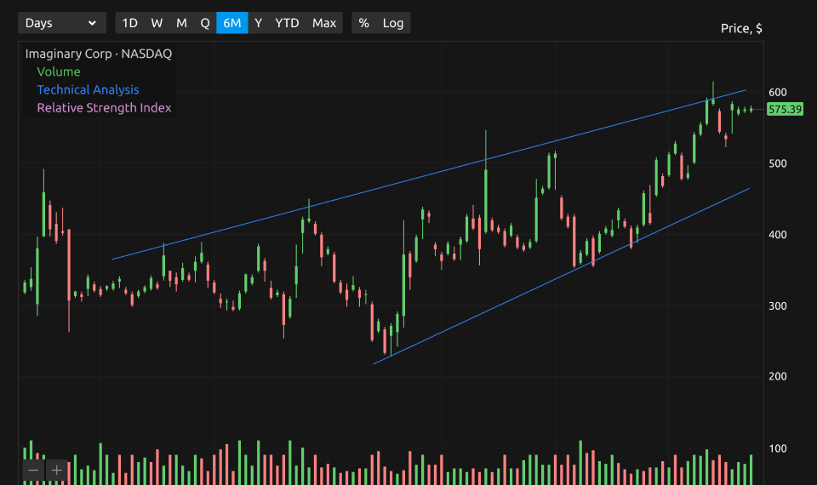Toggle the Volume legend entry
The height and width of the screenshot is (485, 817).
[59, 71]
